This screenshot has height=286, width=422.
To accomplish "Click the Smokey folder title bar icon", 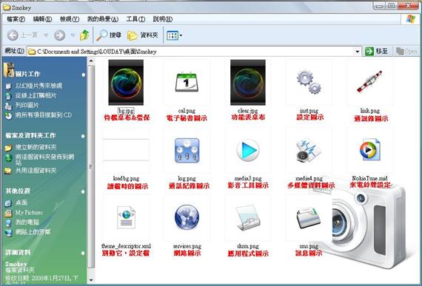I will point(7,7).
